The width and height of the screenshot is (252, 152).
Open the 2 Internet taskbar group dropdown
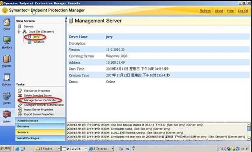pyautogui.click(x=112, y=149)
